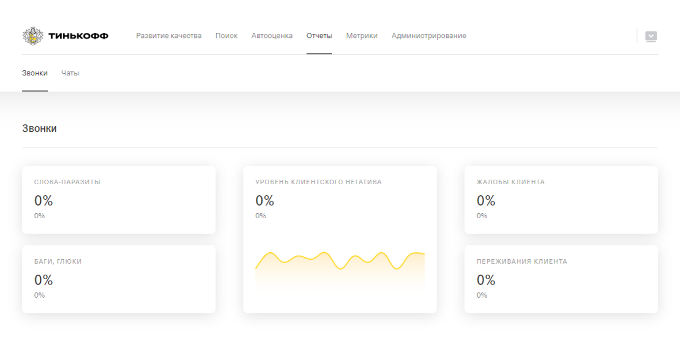Open the Переживания клиента report card
Viewport: 680px width, 346px height.
561,279
